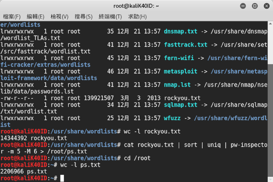Open the 檔案(F) menu
Image resolution: width=273 pixels, height=182 pixels.
click(x=12, y=17)
